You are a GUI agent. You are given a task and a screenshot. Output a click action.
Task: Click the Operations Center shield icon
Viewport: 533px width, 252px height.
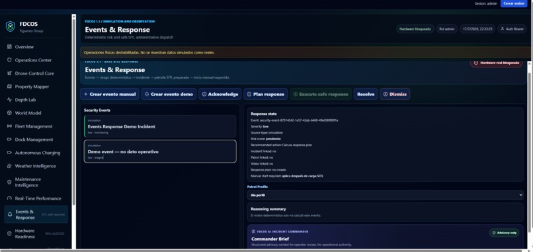coord(9,60)
